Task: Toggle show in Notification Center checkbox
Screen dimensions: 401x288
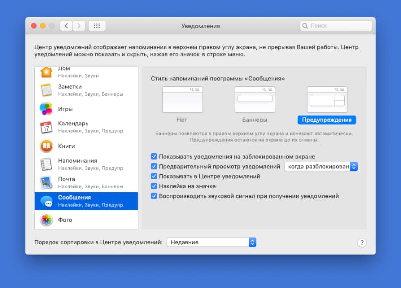Action: (x=154, y=176)
